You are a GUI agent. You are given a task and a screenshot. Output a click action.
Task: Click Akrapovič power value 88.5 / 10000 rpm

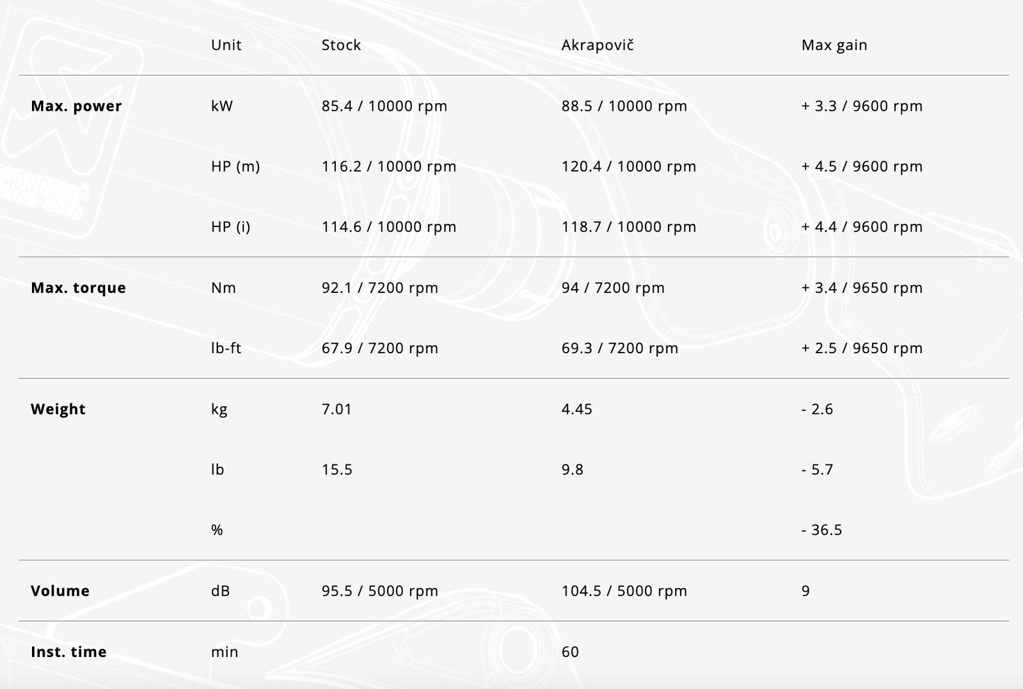click(624, 106)
